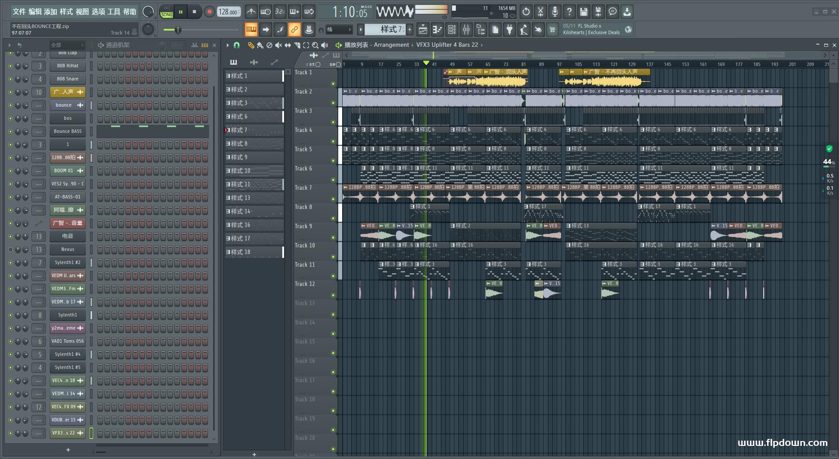This screenshot has width=839, height=459.
Task: Click the record button
Action: click(209, 12)
